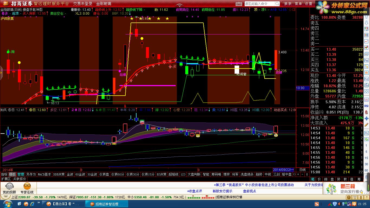Viewport: 370px width, 208px height.
Task: Switch to the candlestick chart icon
Action: (366, 48)
